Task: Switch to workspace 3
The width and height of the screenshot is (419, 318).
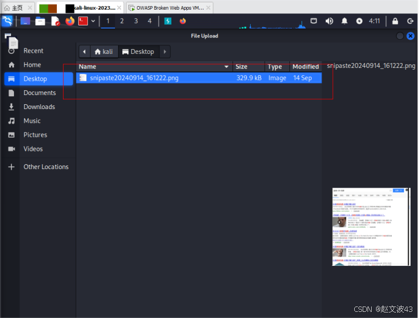Action: (136, 21)
